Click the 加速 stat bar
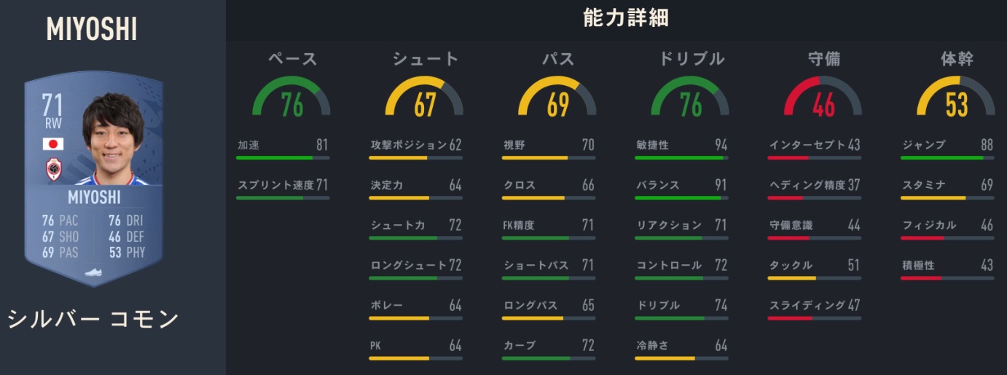This screenshot has width=1007, height=375. [283, 157]
